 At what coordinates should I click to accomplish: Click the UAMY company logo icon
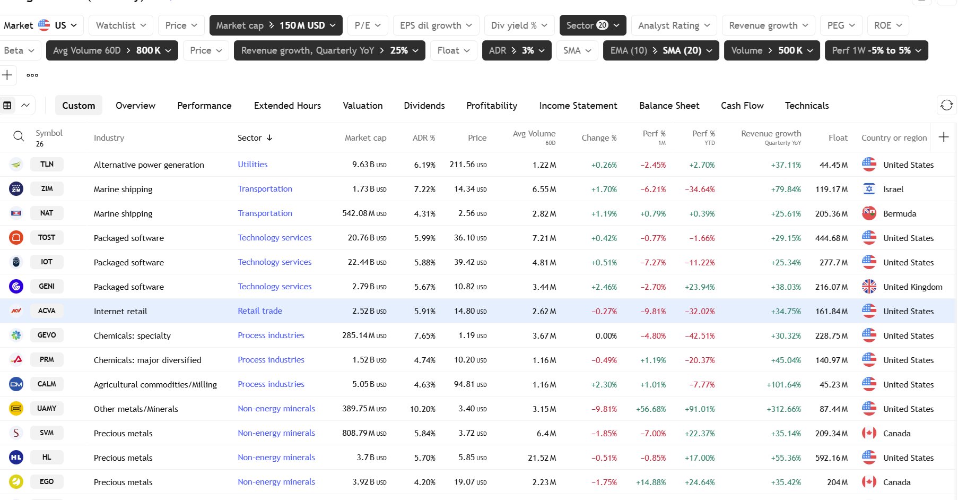(x=16, y=409)
